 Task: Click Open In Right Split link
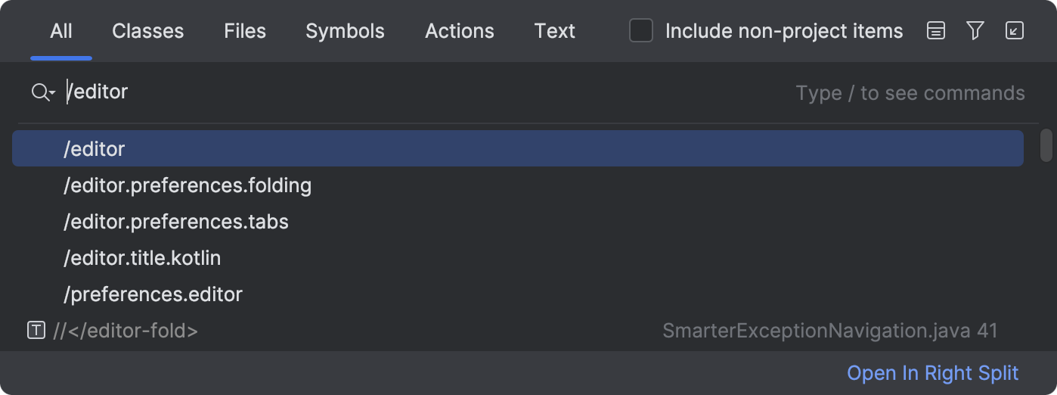pyautogui.click(x=933, y=373)
